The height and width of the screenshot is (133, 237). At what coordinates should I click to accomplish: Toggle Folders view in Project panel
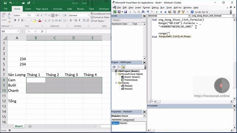click(x=123, y=67)
